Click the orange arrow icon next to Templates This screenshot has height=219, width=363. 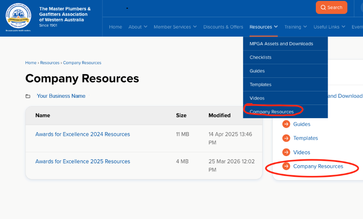286,138
